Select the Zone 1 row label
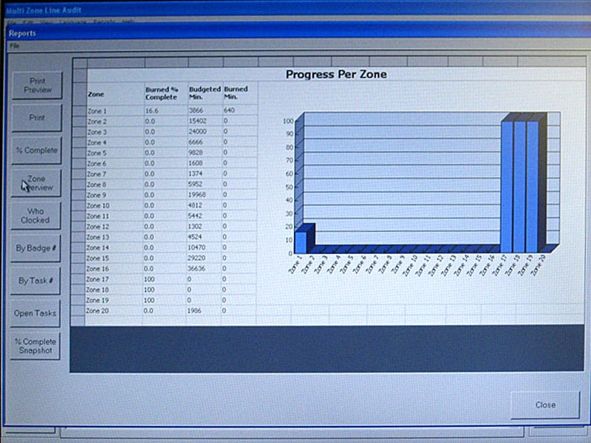591x443 pixels. [97, 111]
